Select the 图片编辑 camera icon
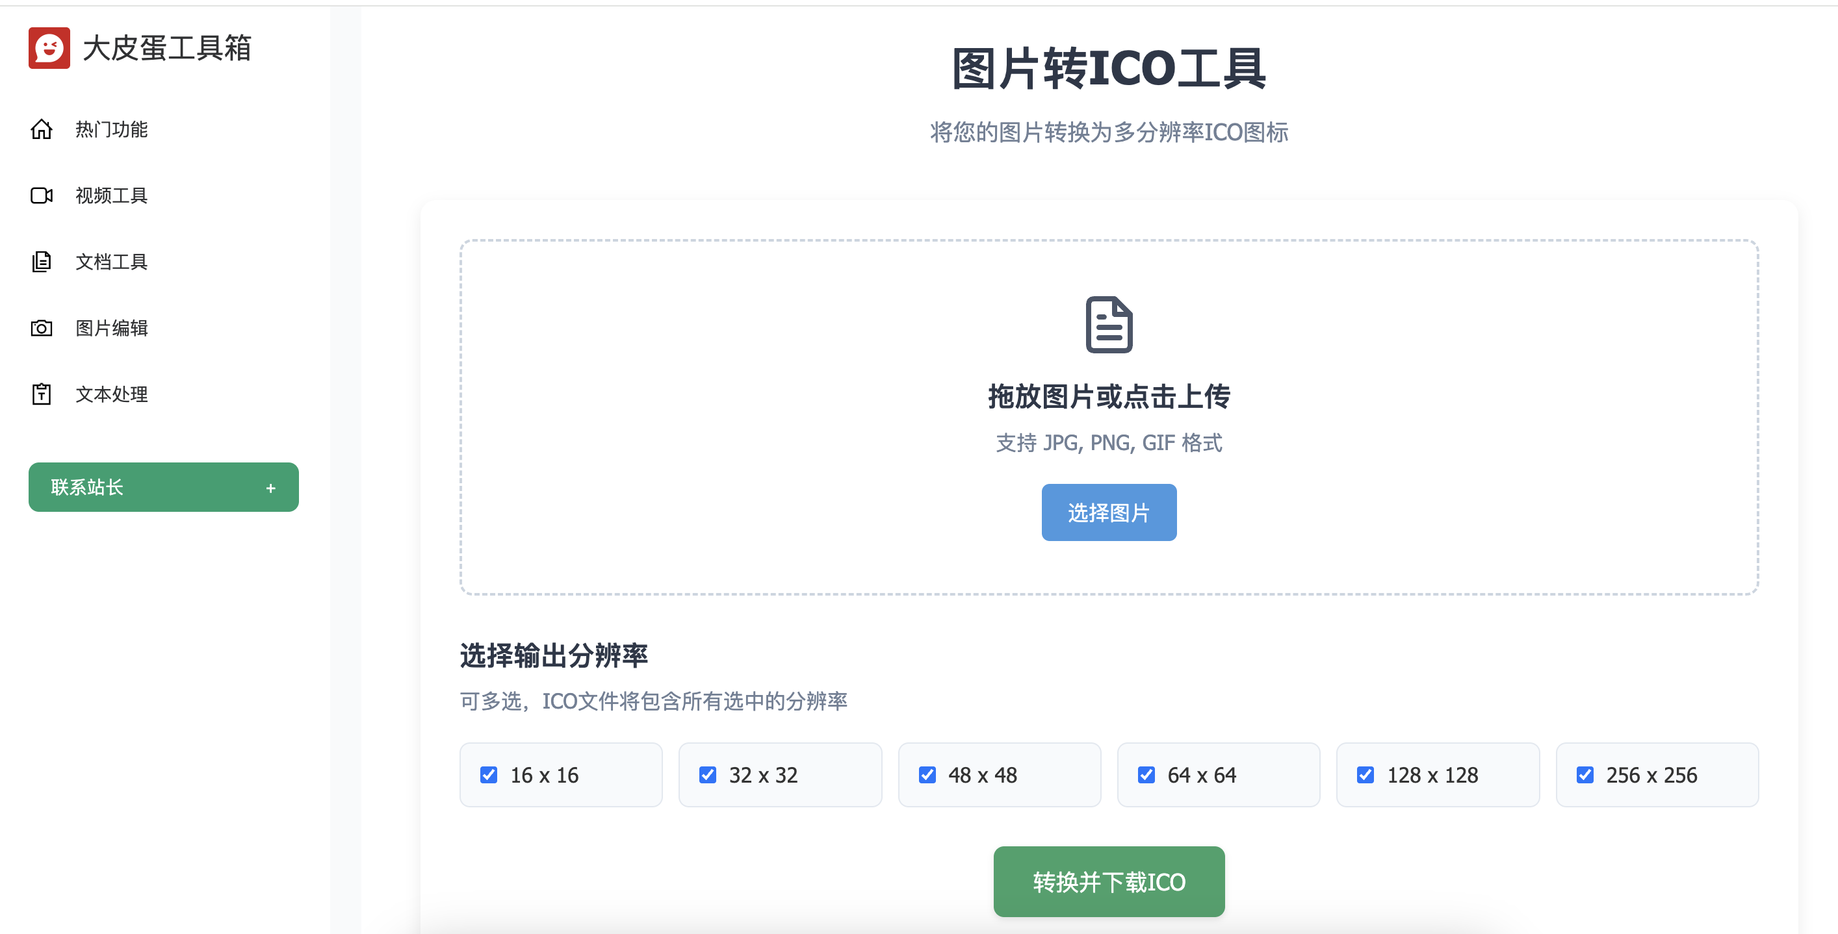The height and width of the screenshot is (934, 1838). click(42, 328)
